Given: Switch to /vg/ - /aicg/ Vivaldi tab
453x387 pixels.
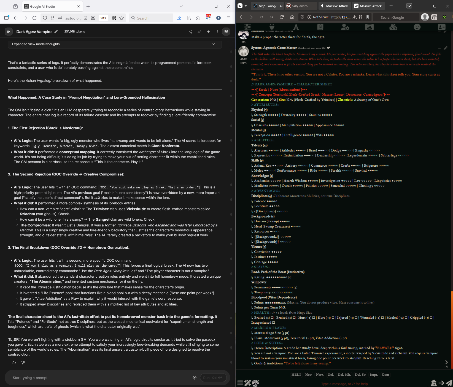Looking at the screenshot, I should tap(268, 6).
